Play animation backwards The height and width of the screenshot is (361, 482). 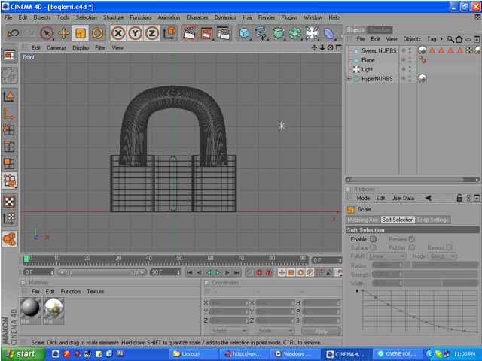(209, 272)
